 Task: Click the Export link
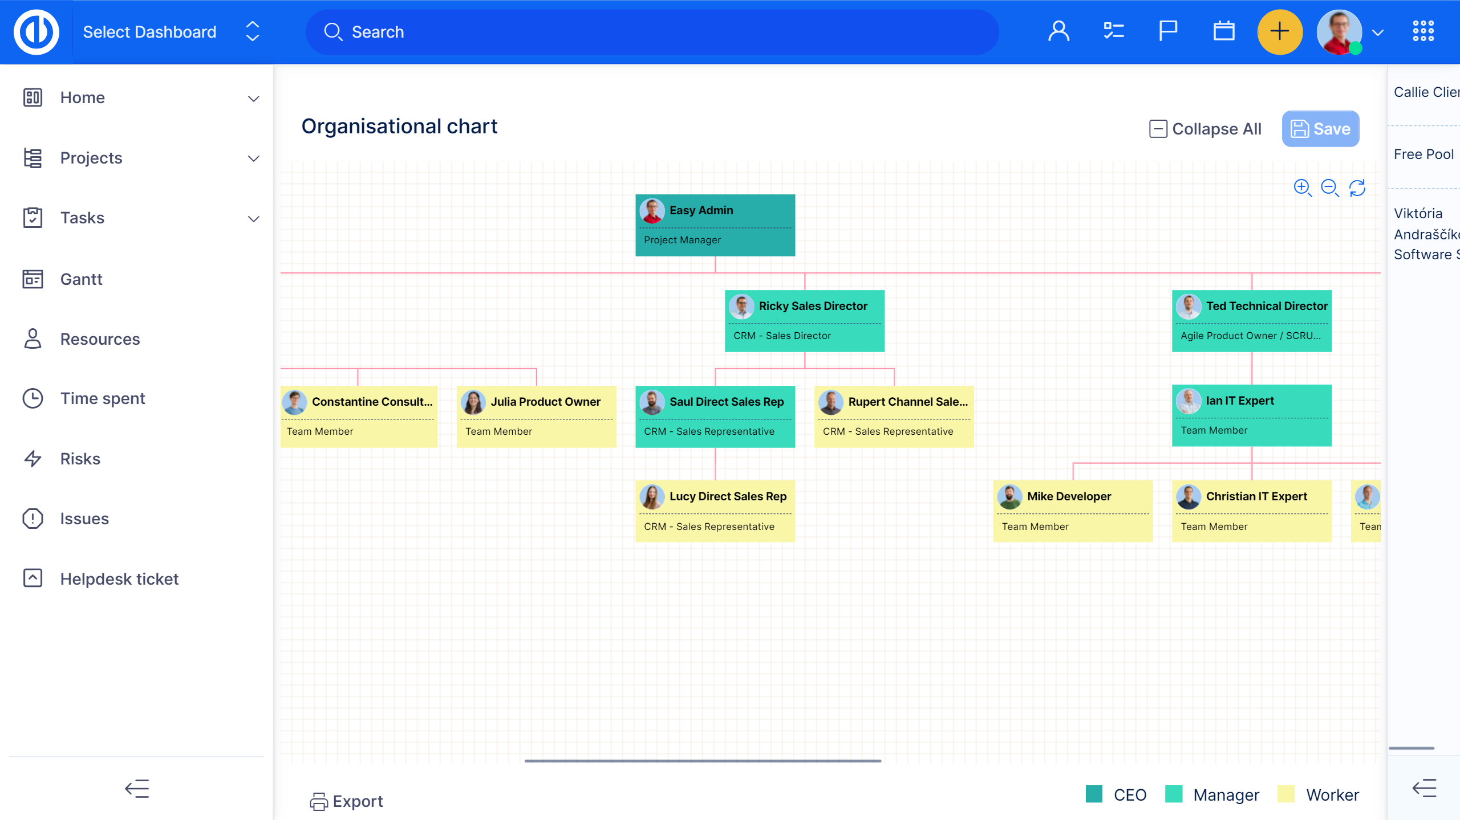click(x=347, y=801)
